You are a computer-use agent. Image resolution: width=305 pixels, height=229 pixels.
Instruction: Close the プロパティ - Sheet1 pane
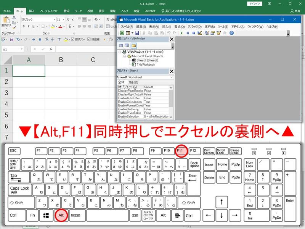point(171,71)
